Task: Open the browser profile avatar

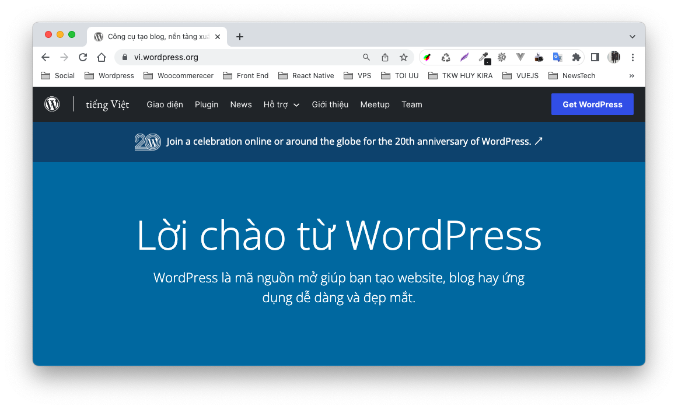Action: coord(614,57)
